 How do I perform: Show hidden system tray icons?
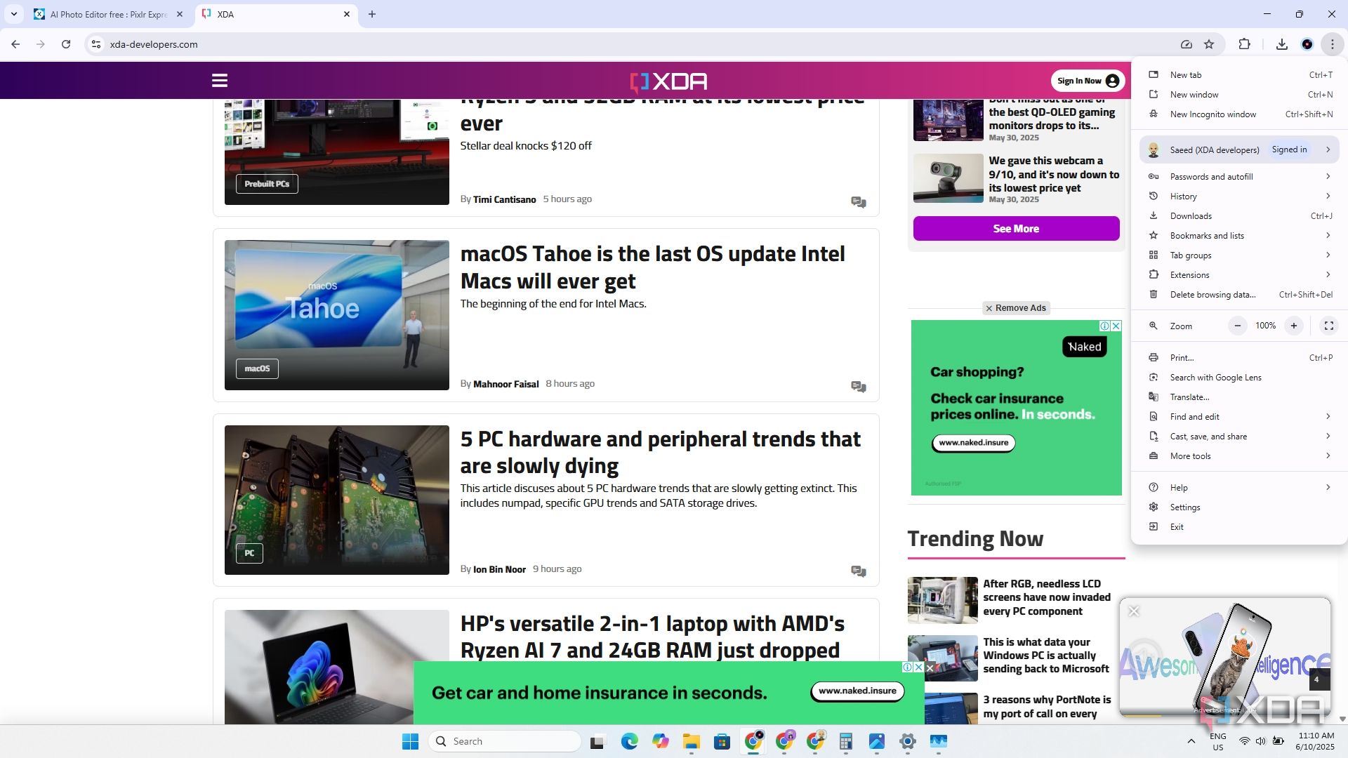(x=1191, y=741)
